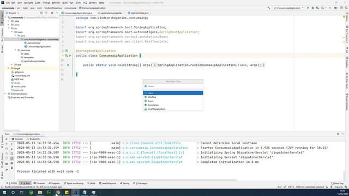Screen dimensions: 349x196
Task: Run with coverage icon in toolbar
Action: coord(317,8)
